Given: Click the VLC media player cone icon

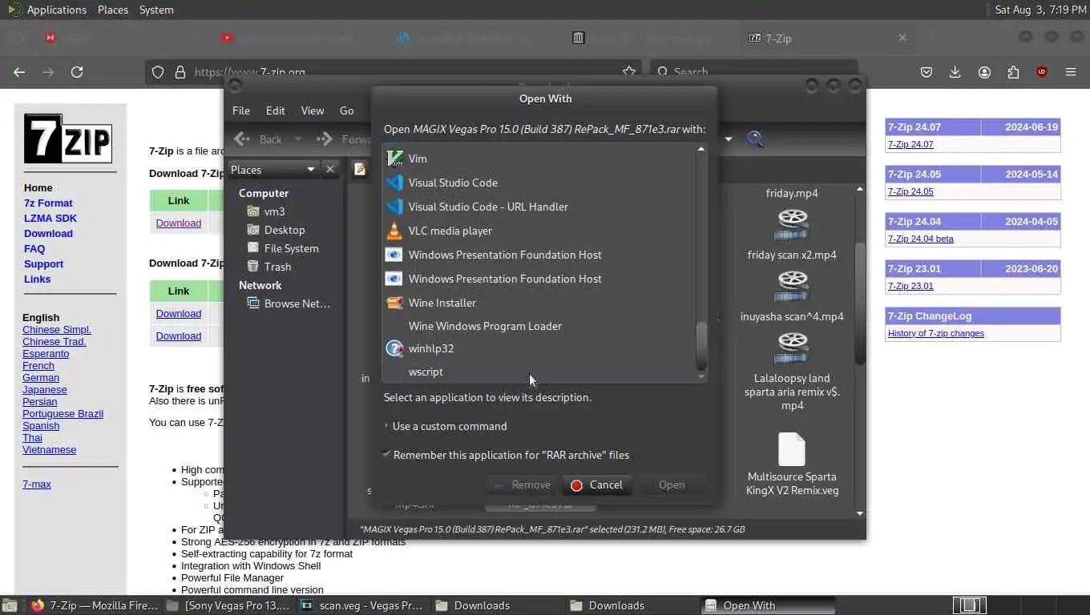Looking at the screenshot, I should (x=394, y=231).
